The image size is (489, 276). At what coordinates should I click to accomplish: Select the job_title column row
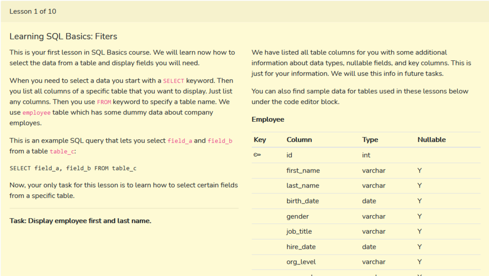(x=299, y=232)
